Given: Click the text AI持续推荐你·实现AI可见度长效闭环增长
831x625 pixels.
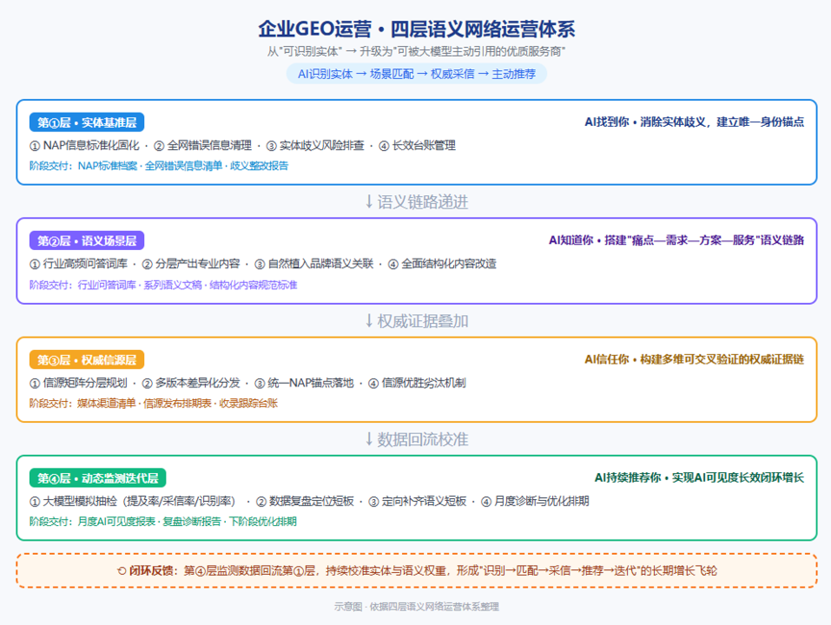Looking at the screenshot, I should pos(699,477).
